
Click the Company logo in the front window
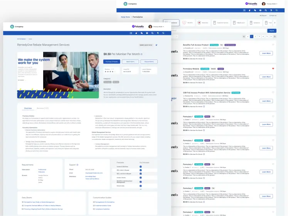click(x=17, y=27)
